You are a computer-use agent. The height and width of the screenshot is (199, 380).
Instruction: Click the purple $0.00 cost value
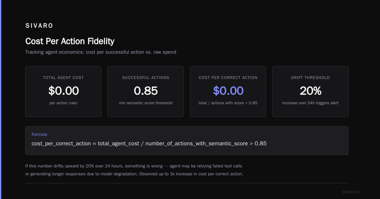click(x=228, y=91)
